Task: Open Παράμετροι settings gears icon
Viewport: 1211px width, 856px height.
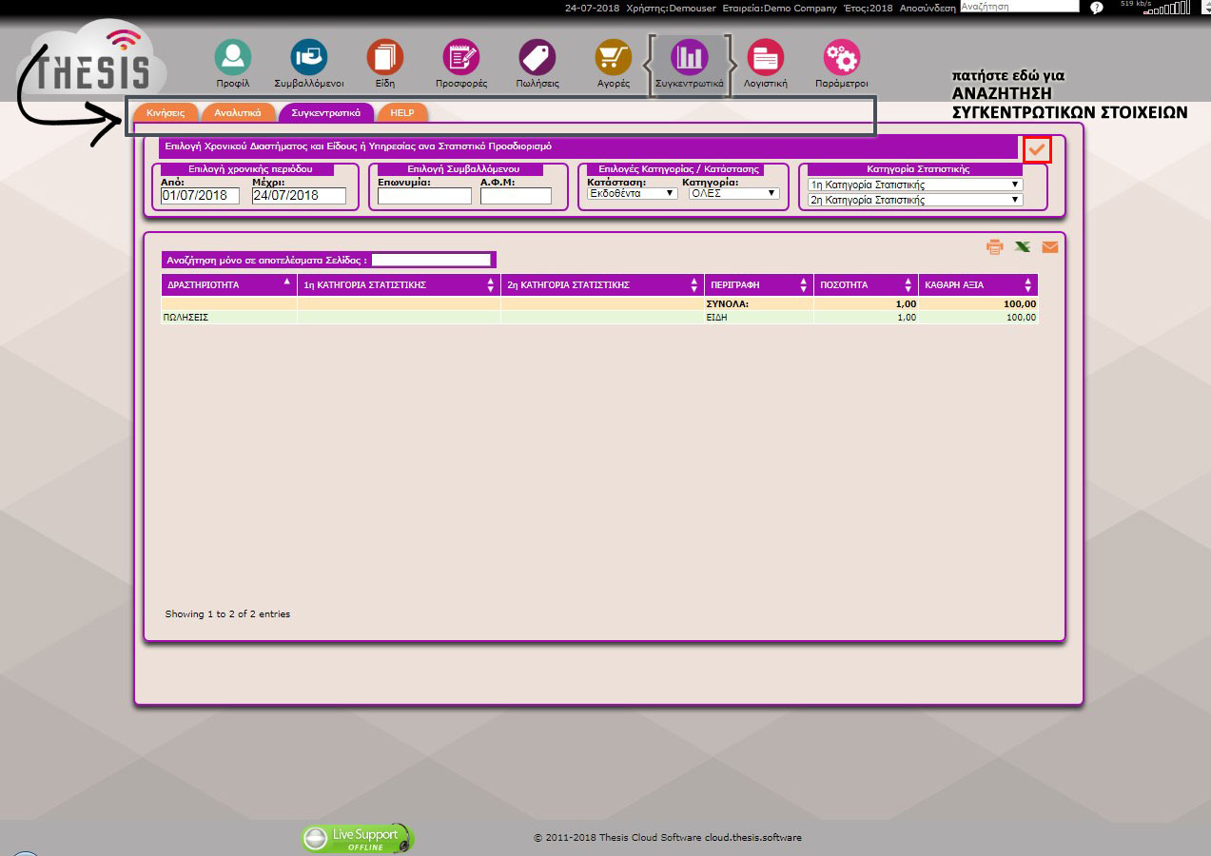Action: pos(842,58)
